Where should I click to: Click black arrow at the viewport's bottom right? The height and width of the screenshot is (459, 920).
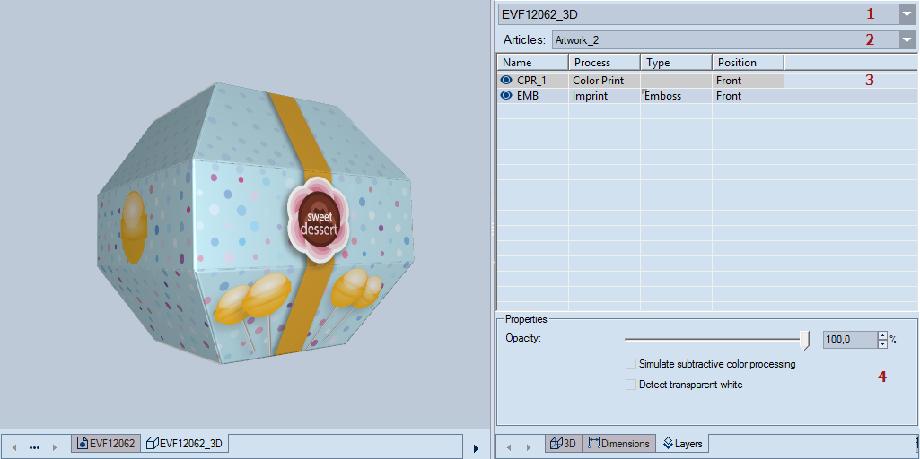tap(476, 446)
